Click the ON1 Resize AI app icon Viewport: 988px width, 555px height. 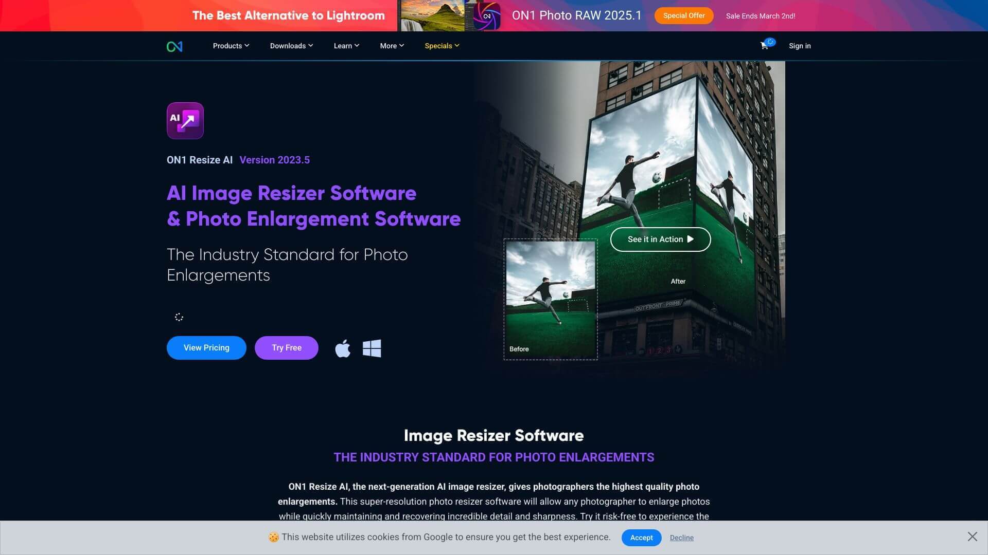coord(185,120)
